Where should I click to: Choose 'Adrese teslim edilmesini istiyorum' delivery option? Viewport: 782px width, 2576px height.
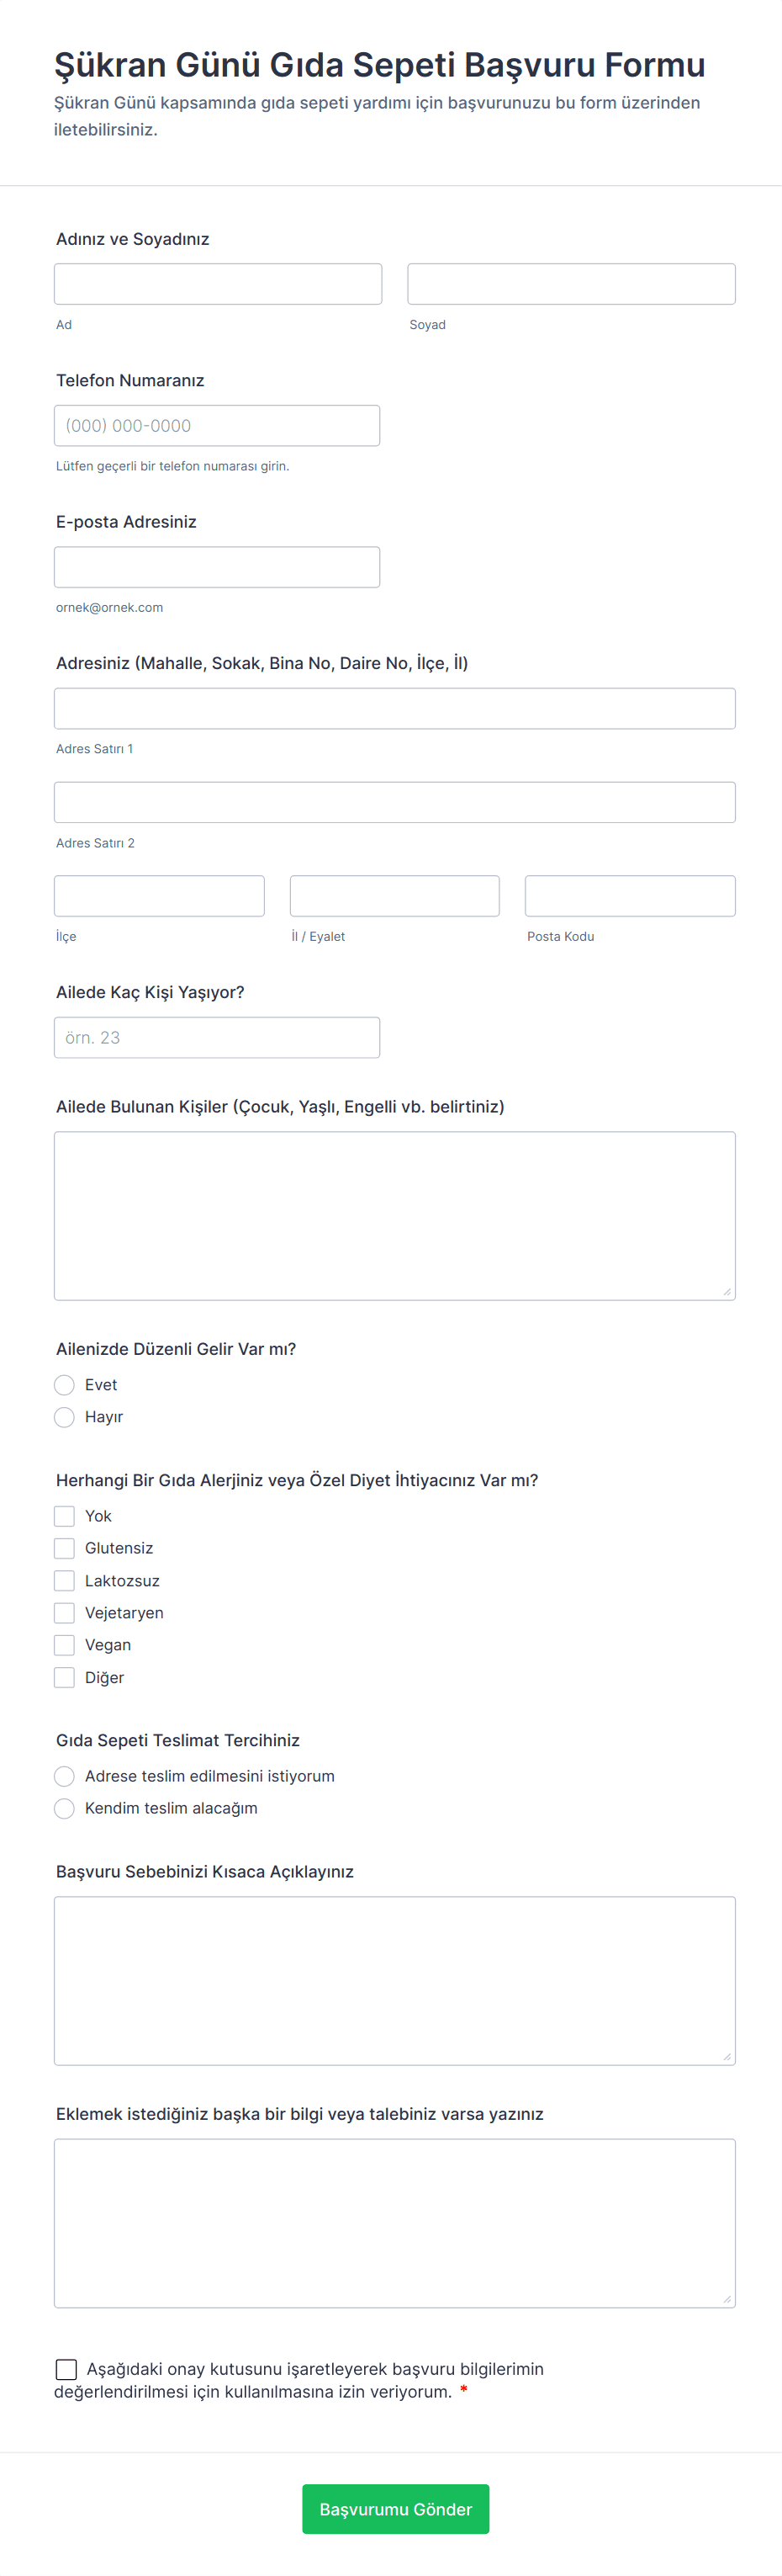tap(64, 1776)
